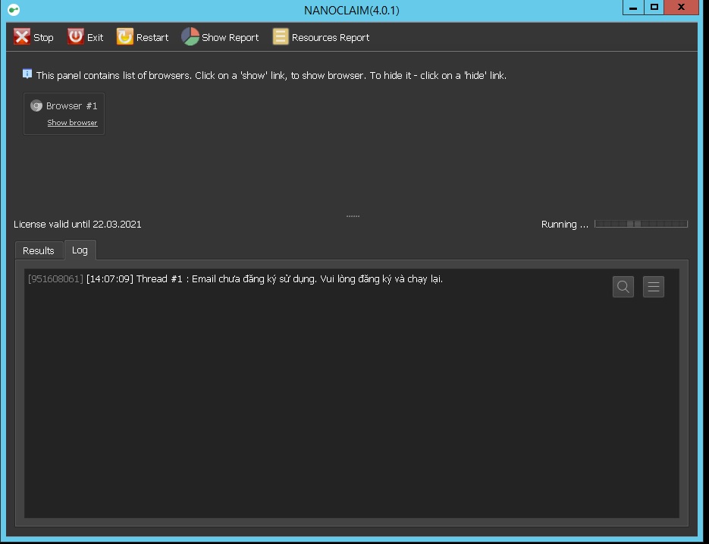Viewport: 709px width, 544px height.
Task: Click the NANOCLAIM app icon in title bar
Action: point(14,10)
